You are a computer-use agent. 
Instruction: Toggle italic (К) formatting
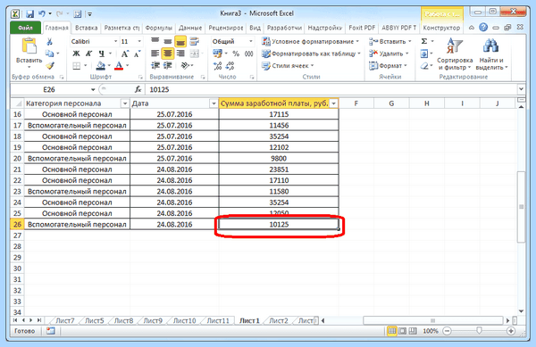88,54
